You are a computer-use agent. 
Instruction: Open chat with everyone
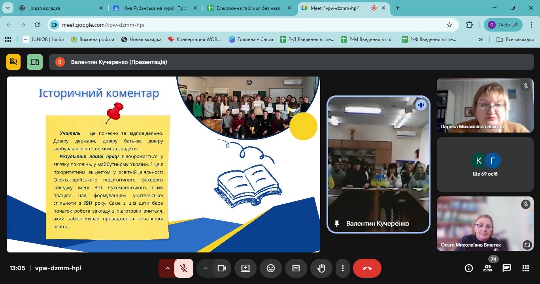tap(507, 268)
